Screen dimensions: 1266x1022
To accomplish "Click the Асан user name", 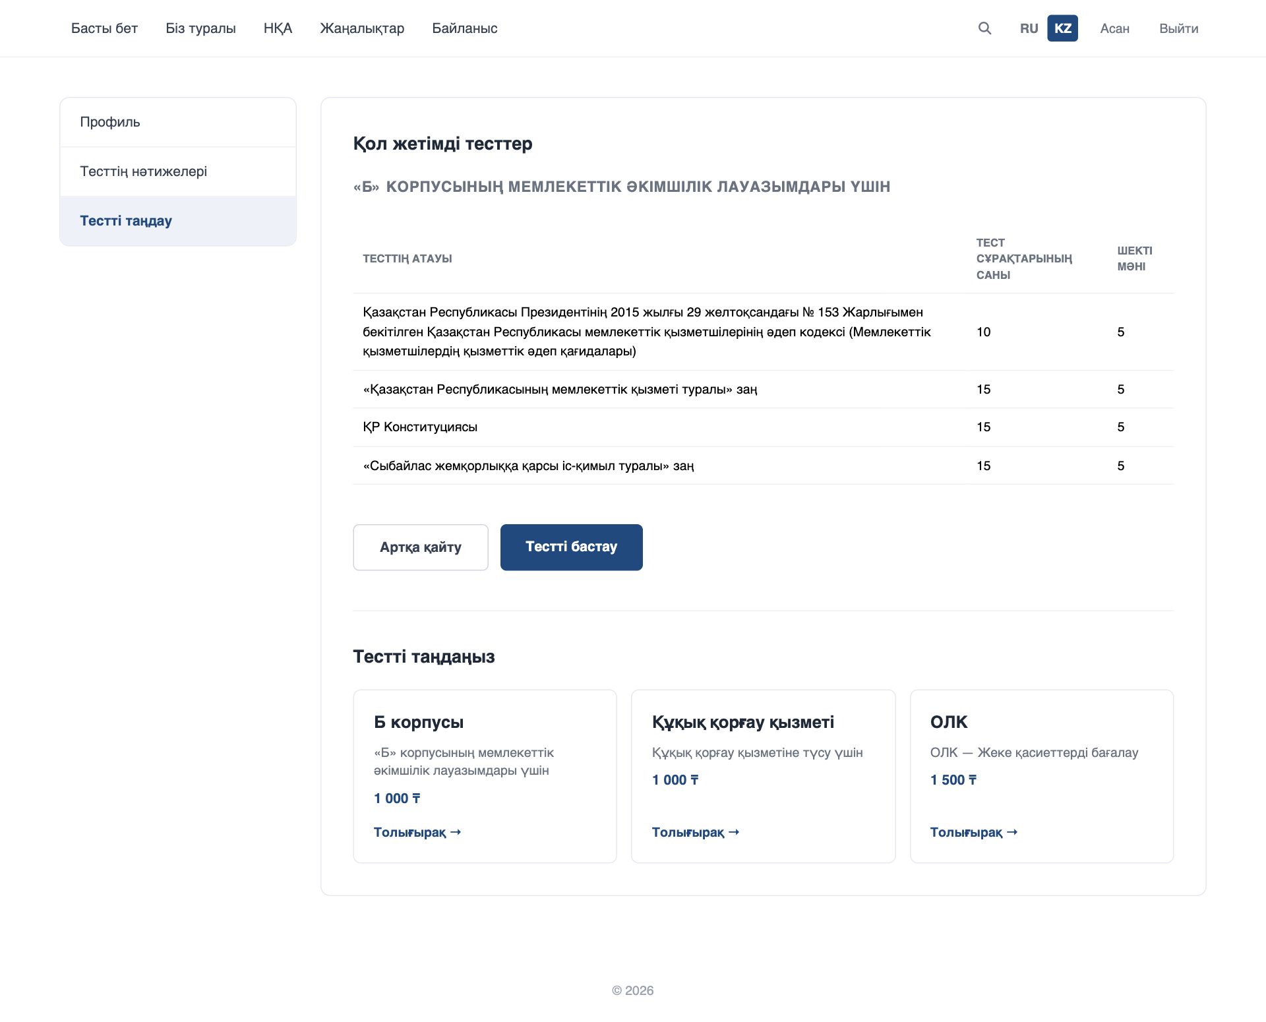I will pyautogui.click(x=1114, y=28).
